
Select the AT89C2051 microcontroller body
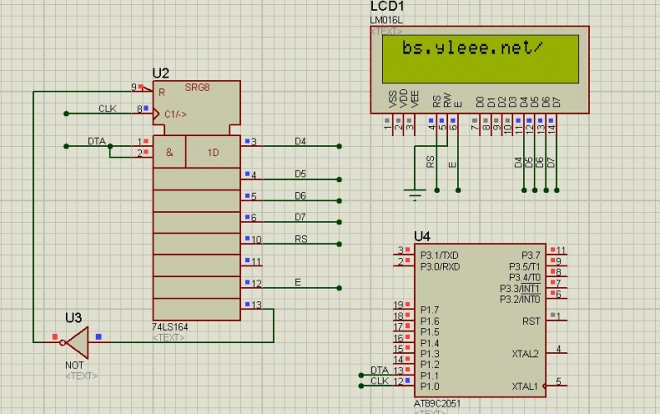(478, 322)
